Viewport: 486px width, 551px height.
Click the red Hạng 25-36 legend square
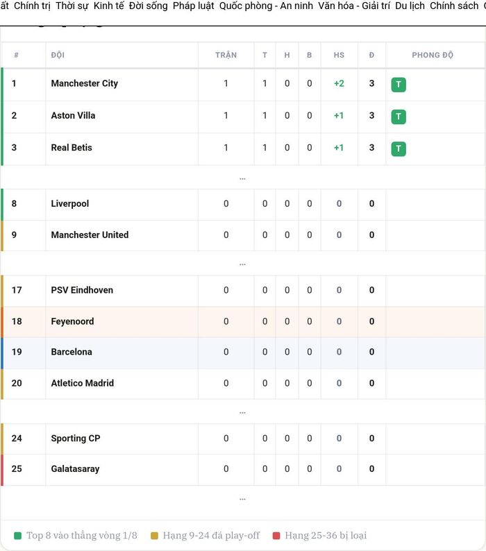pyautogui.click(x=276, y=536)
